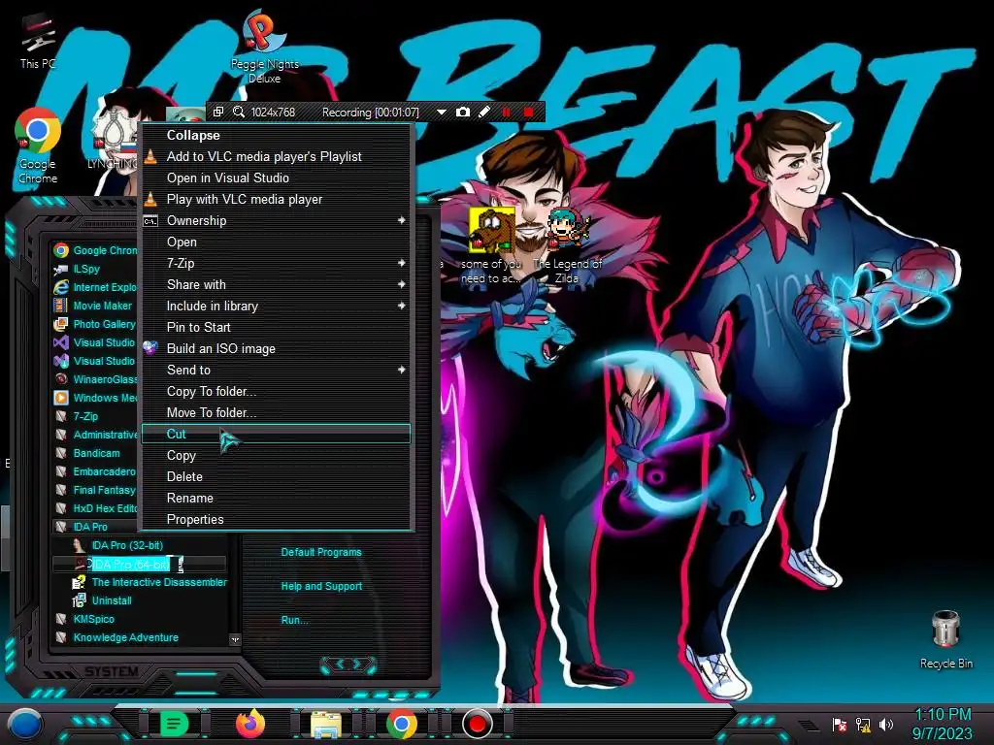Viewport: 994px width, 745px height.
Task: Launch Firefox from the taskbar
Action: (250, 724)
